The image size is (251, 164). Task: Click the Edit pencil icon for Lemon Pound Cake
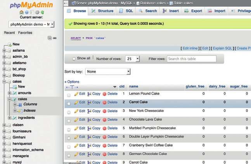click(76, 94)
